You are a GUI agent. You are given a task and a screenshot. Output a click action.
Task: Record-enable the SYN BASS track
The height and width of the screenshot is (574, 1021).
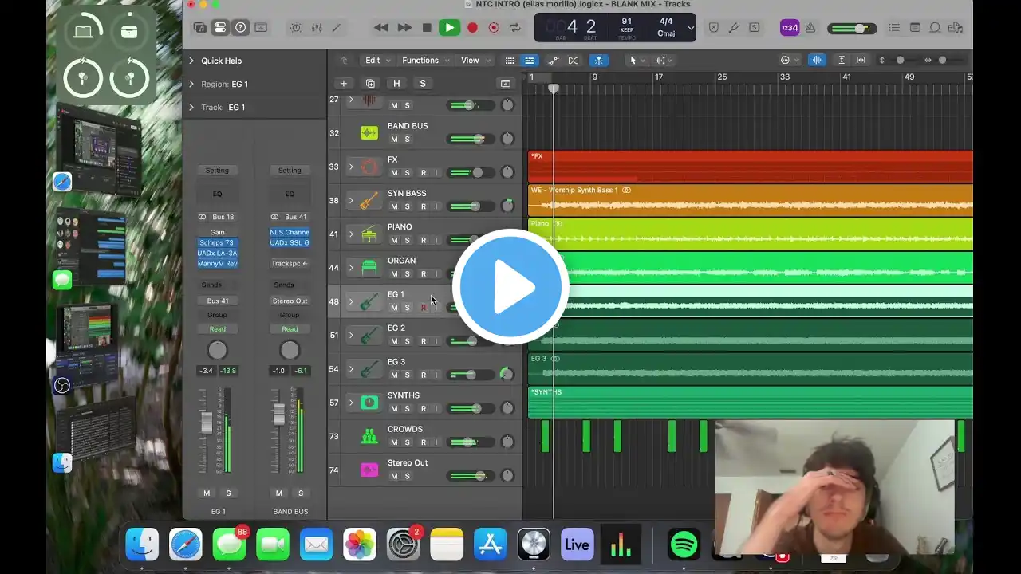tap(423, 206)
